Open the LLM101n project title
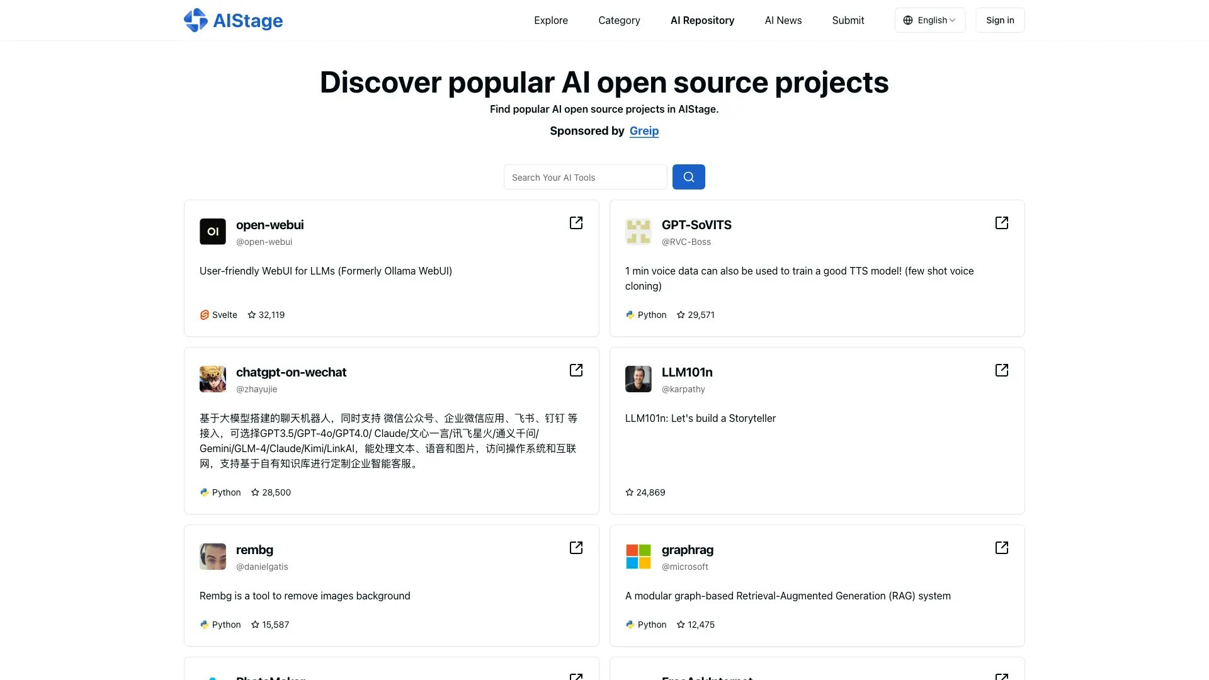 [687, 372]
